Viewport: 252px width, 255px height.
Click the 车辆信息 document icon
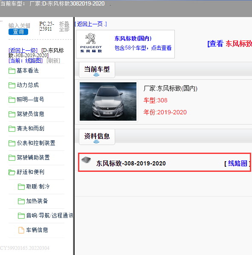point(21,230)
